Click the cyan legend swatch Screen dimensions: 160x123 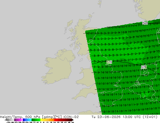pos(31,120)
